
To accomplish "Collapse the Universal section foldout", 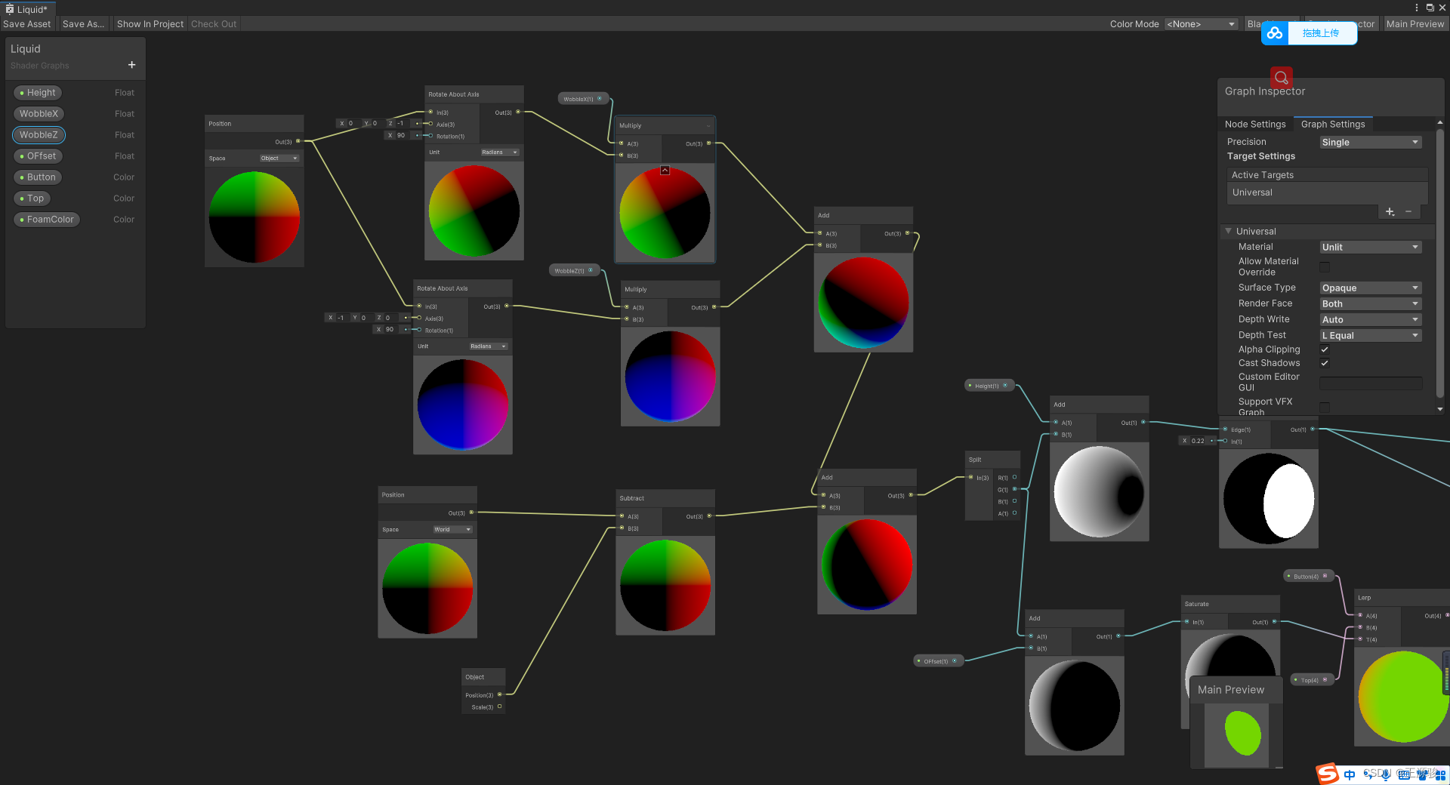I will (x=1229, y=232).
